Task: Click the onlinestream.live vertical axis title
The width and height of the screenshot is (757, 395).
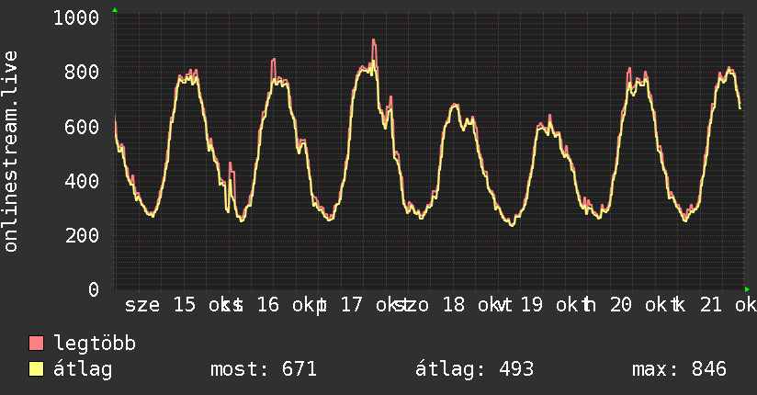Action: (x=11, y=152)
